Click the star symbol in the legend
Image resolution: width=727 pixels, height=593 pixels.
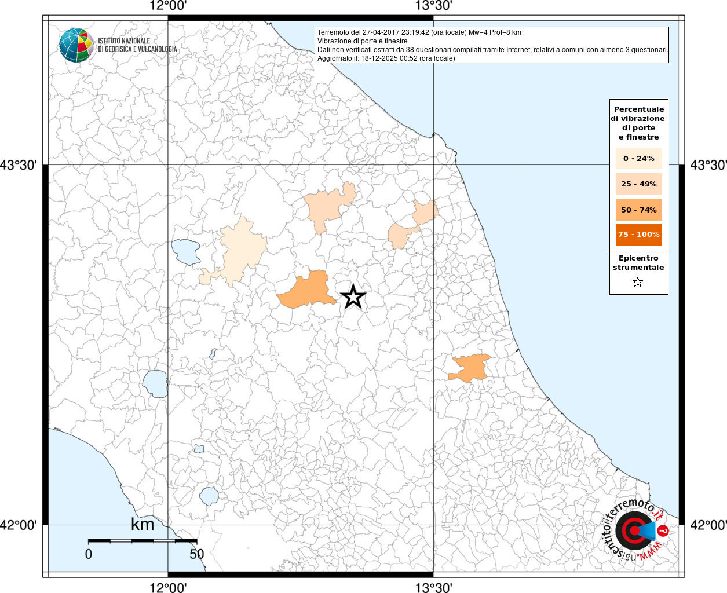(x=638, y=282)
